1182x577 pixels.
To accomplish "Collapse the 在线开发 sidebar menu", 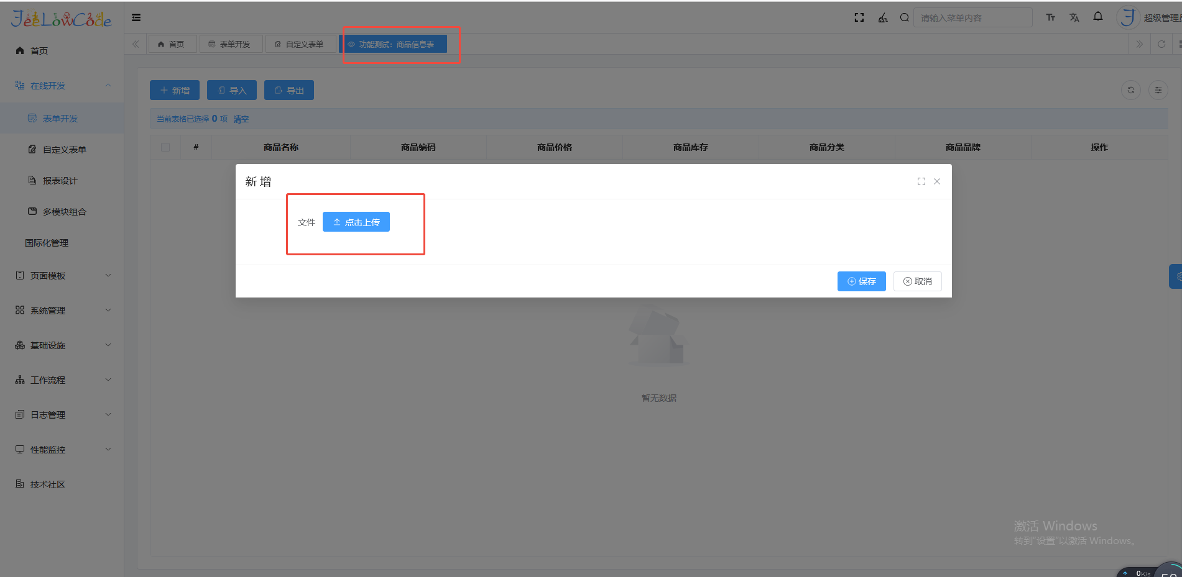I will (x=62, y=86).
